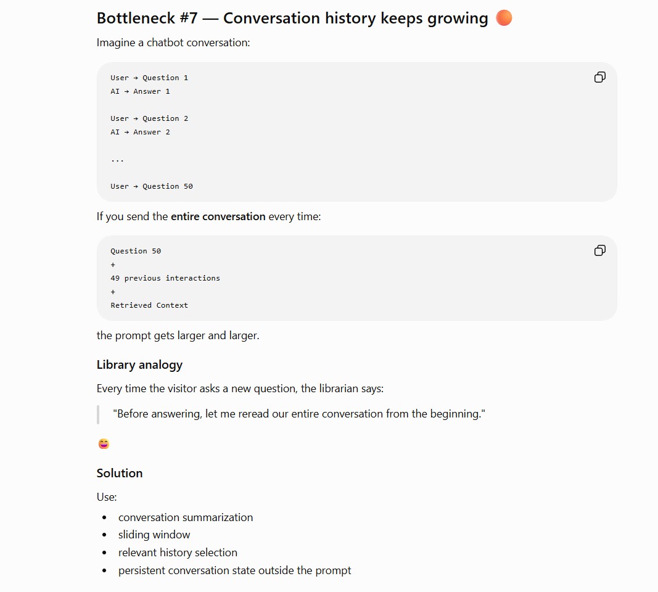Copy the Question 50 prompt code block
The height and width of the screenshot is (592, 658).
pos(599,250)
